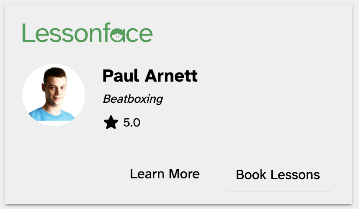
Task: Click the Book Lessons button
Action: pos(278,175)
